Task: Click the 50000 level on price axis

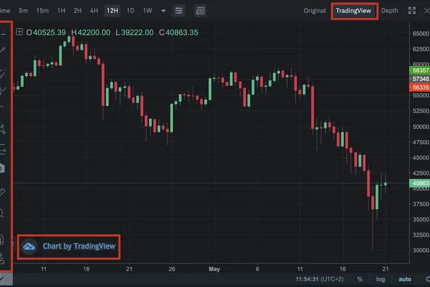Action: pos(421,127)
